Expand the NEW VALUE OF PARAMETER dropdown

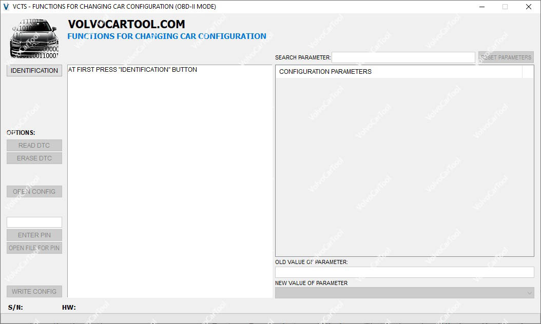point(529,293)
